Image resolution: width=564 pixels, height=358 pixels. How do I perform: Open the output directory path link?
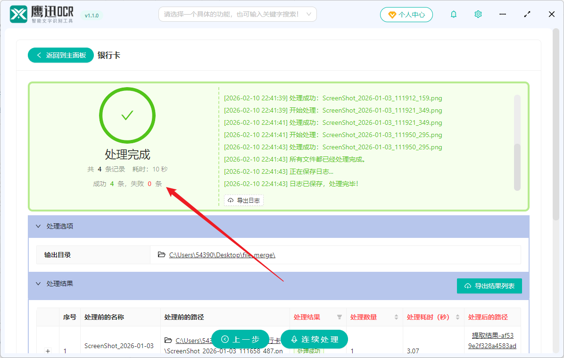pos(222,254)
